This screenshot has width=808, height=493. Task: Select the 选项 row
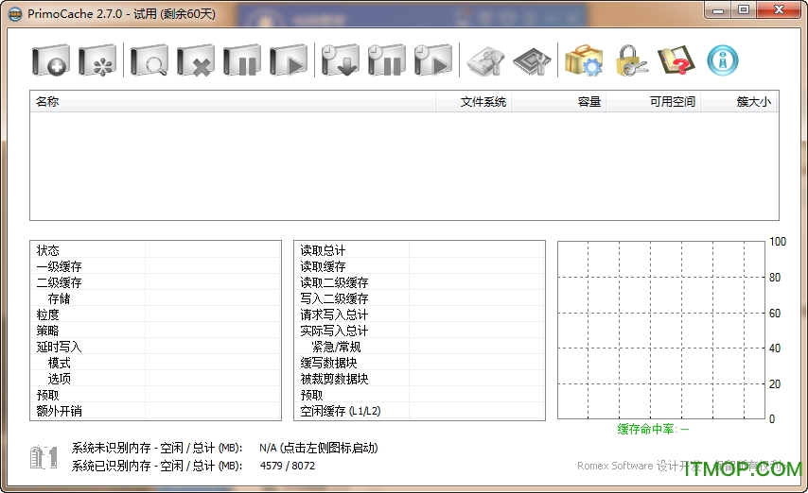click(155, 378)
